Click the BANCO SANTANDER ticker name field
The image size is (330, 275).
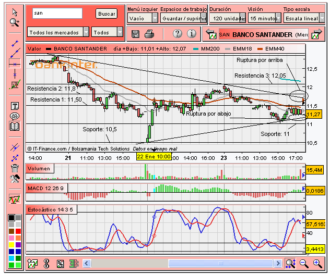coord(264,34)
